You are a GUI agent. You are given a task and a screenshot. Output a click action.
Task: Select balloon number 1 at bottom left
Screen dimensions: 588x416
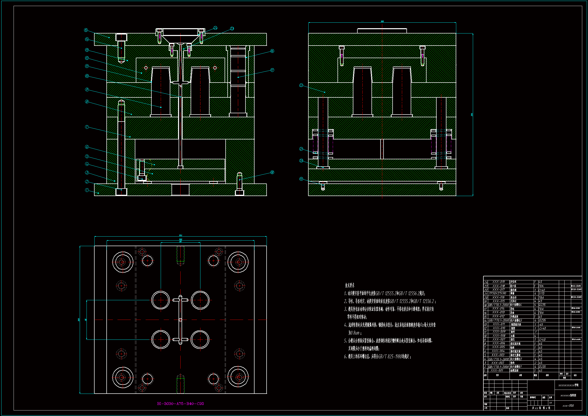coord(87,190)
